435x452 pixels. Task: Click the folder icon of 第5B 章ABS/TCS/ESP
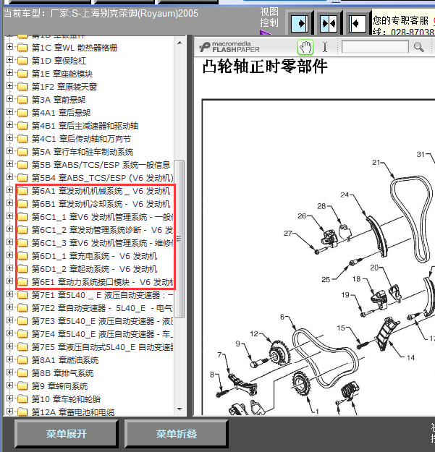coord(22,165)
